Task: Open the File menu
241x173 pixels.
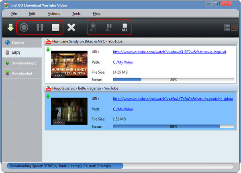Action: [14, 14]
